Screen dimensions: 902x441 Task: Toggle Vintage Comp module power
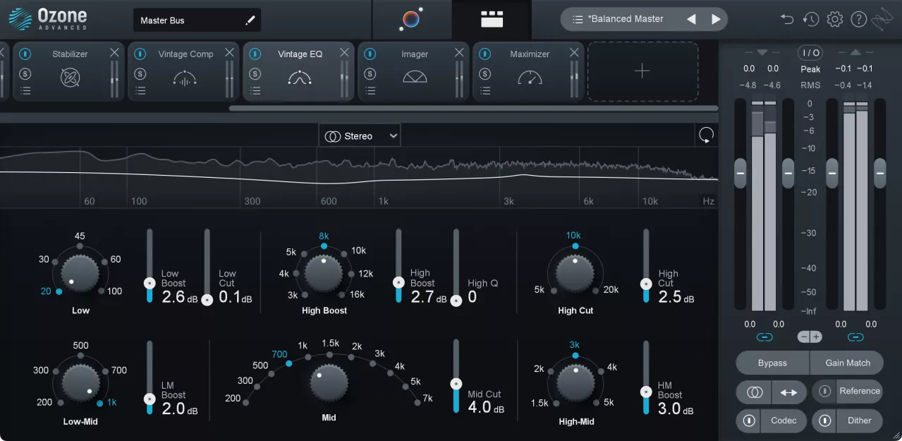pyautogui.click(x=140, y=54)
